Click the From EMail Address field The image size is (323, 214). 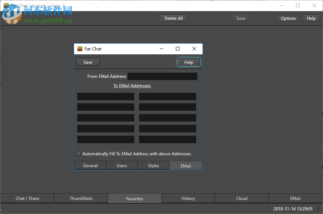162,76
